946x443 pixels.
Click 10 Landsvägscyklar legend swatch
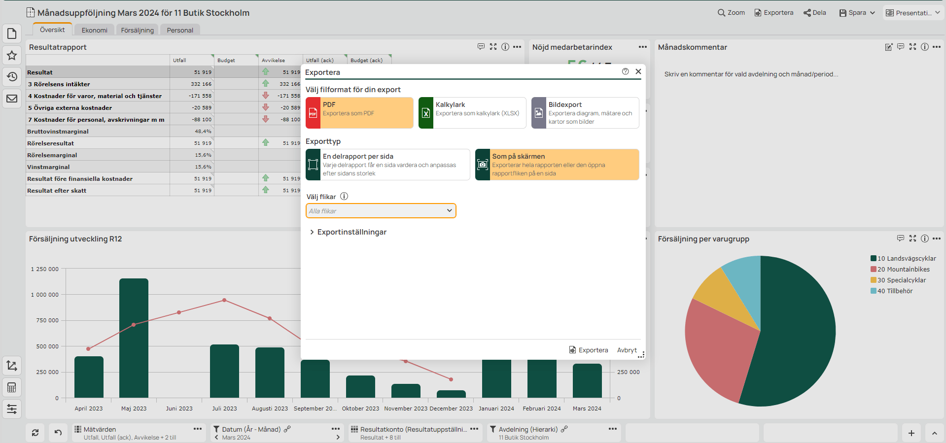[x=874, y=258]
